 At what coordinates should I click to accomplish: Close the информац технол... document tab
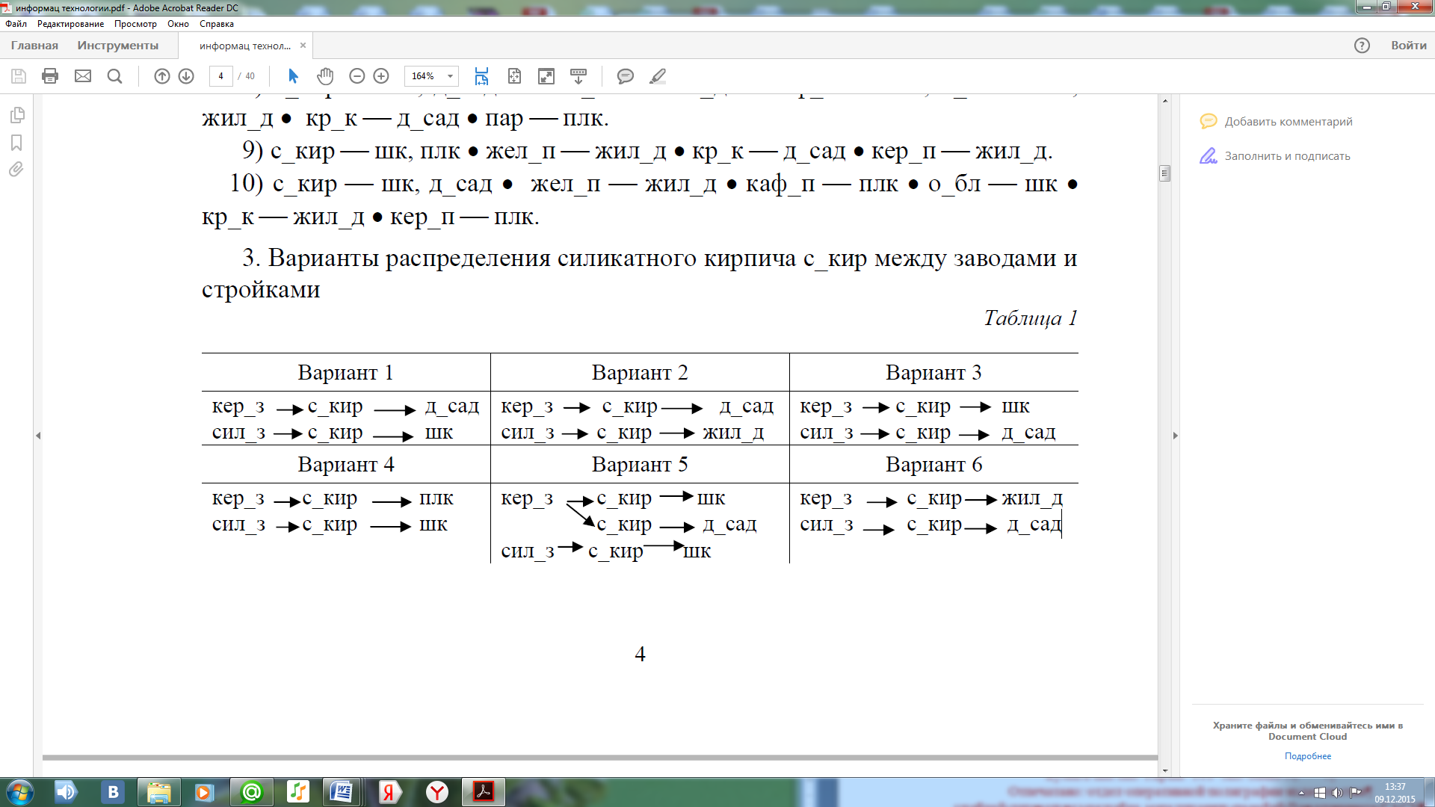[303, 45]
